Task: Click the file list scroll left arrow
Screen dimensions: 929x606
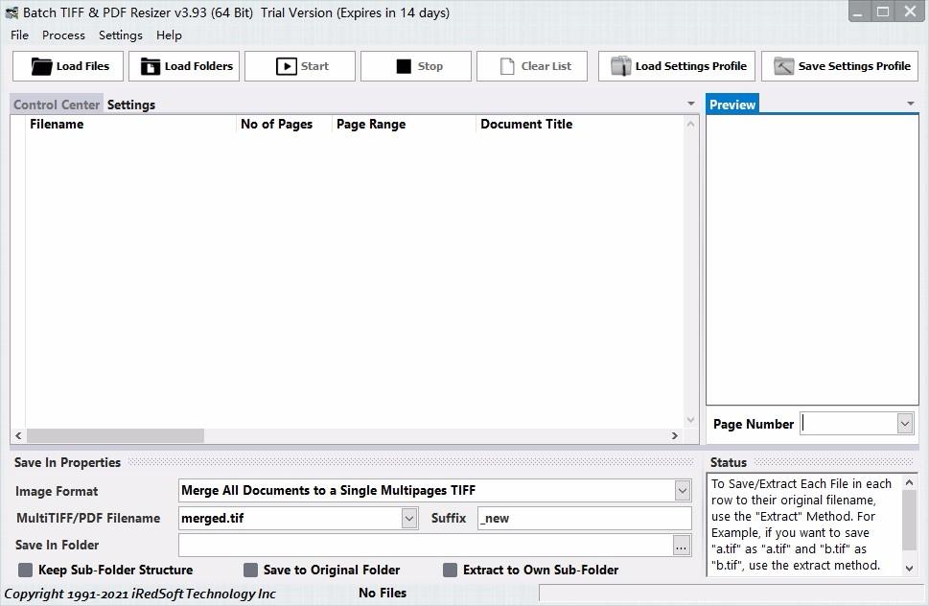Action: pos(18,436)
